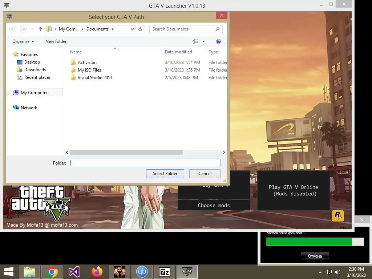Open view options dropdown arrow
Image resolution: width=372 pixels, height=279 pixels.
[x=203, y=41]
